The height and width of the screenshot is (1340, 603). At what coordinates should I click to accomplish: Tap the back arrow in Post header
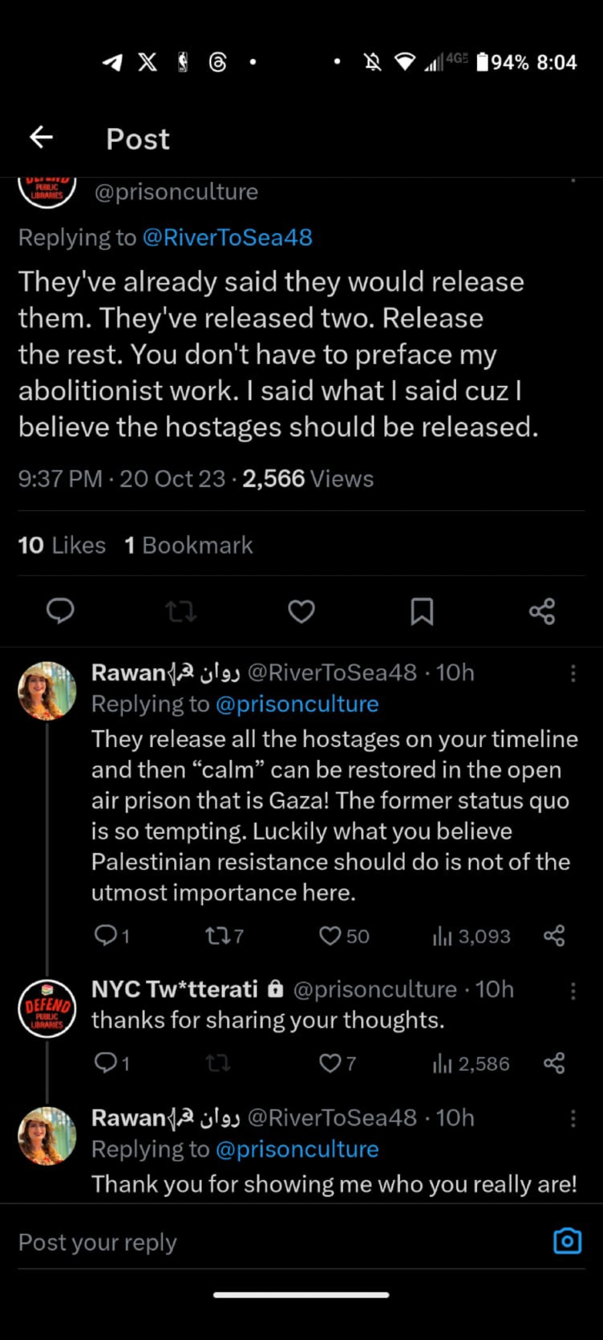[42, 137]
